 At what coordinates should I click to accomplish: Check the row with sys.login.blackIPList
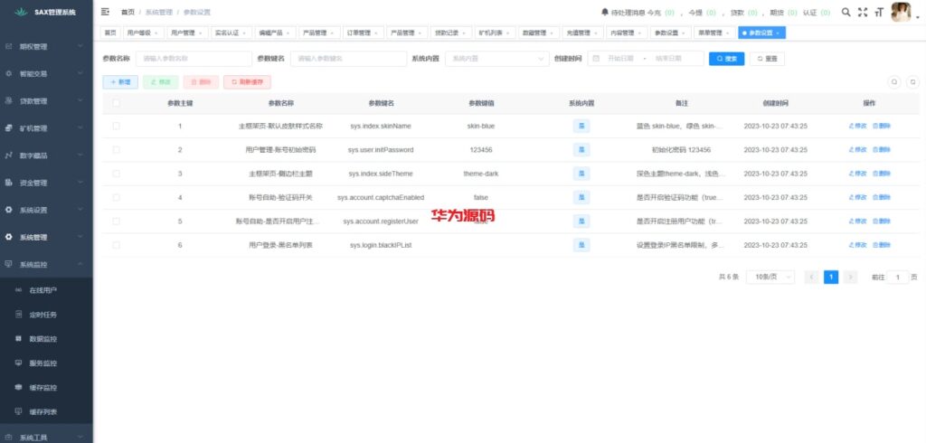click(116, 244)
